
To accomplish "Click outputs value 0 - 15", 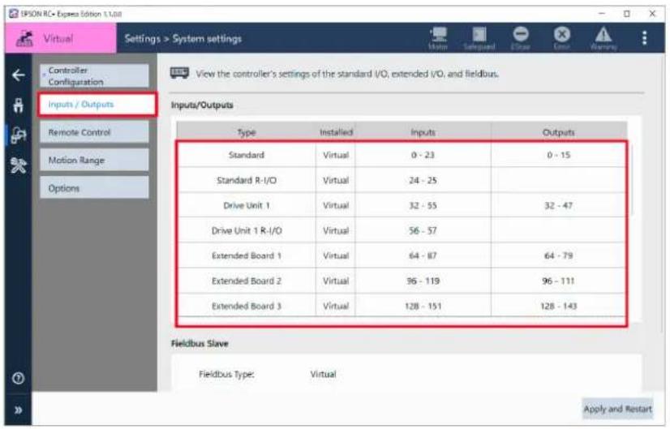I will pos(559,155).
